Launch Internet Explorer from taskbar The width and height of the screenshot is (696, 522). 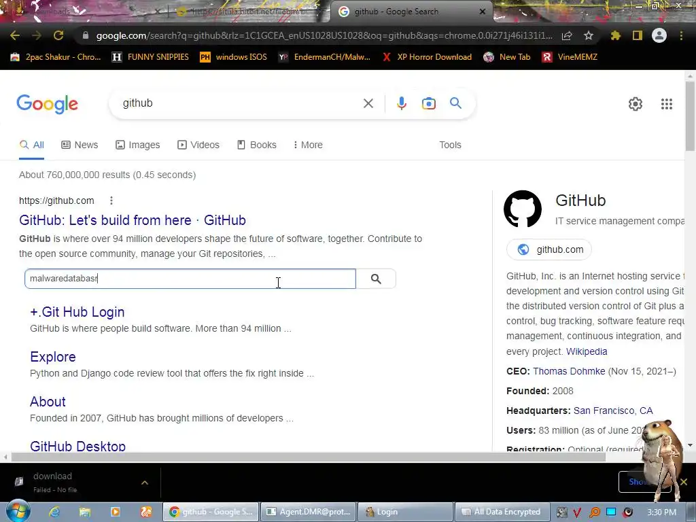pyautogui.click(x=54, y=512)
